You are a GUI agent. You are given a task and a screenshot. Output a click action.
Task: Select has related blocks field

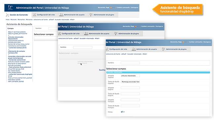click(x=15, y=71)
